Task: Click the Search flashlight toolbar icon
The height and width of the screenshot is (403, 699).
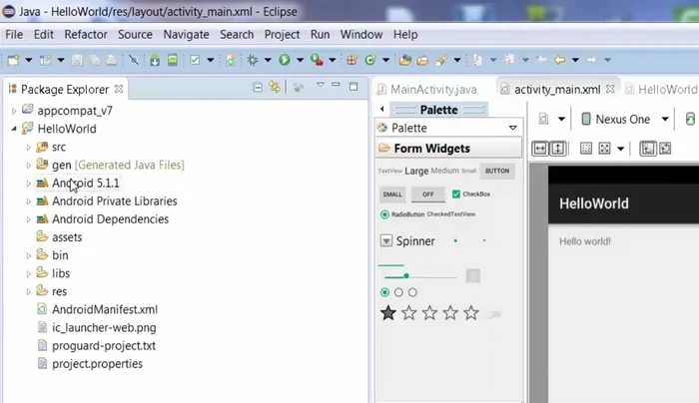Action: (x=441, y=60)
